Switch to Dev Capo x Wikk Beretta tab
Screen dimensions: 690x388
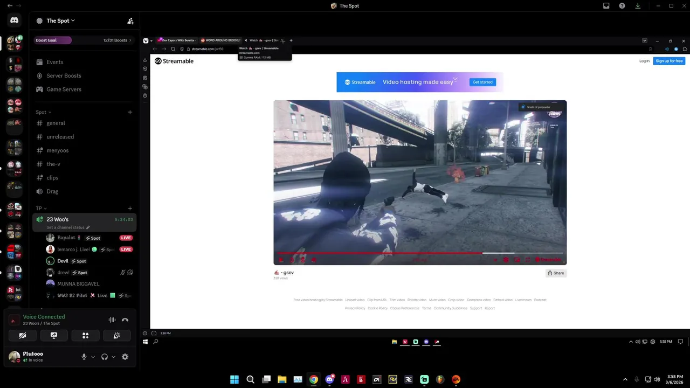coord(177,40)
